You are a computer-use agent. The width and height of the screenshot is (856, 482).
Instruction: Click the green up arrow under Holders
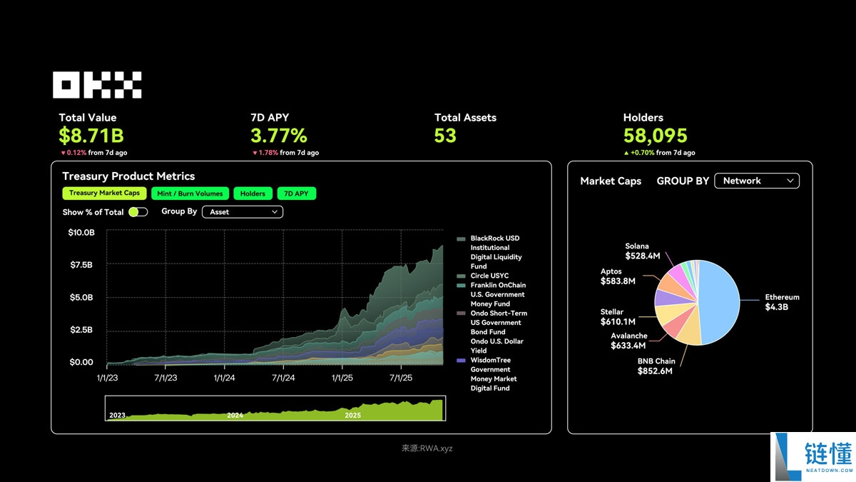[x=626, y=153]
